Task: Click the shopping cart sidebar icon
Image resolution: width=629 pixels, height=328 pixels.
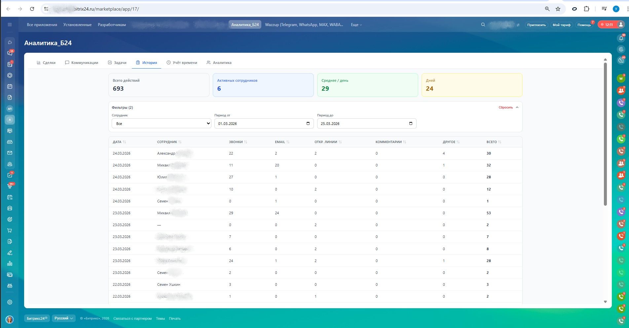Action: 10,230
